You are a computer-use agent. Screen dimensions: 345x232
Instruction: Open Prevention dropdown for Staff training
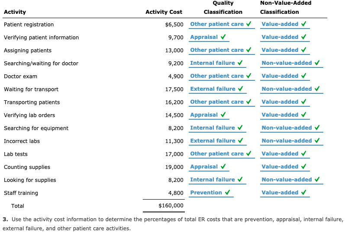(211, 193)
